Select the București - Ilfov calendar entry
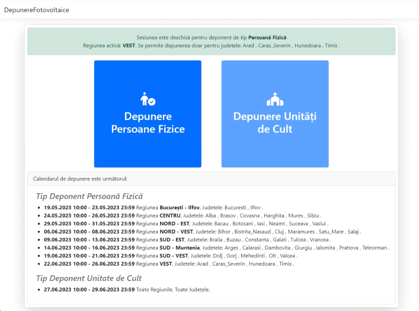Viewport: 419px width, 311px height. coord(153,207)
